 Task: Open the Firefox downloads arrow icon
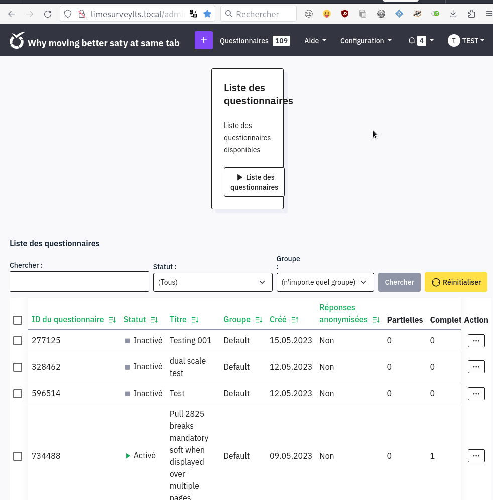(x=453, y=14)
